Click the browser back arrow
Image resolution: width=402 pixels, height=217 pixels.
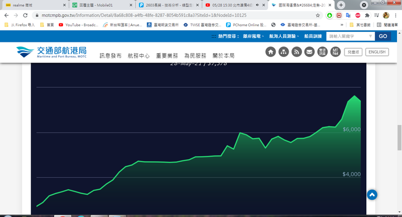pyautogui.click(x=6, y=16)
